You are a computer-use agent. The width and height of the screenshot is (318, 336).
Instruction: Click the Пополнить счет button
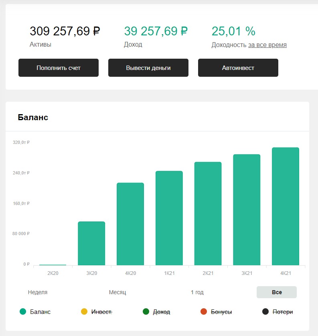pos(59,68)
